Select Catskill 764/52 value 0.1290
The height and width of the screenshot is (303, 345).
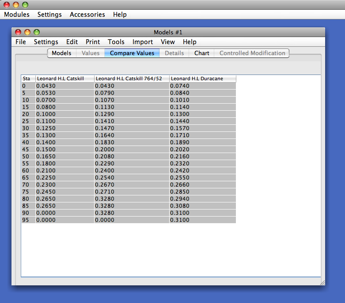[132, 114]
